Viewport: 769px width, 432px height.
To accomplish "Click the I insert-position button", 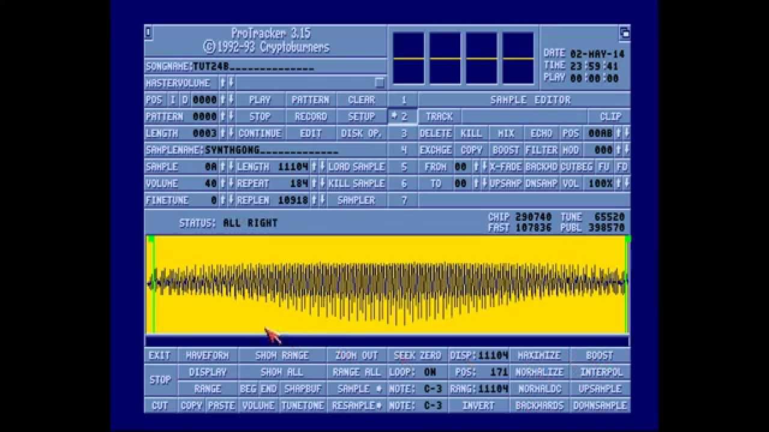I will (x=173, y=100).
